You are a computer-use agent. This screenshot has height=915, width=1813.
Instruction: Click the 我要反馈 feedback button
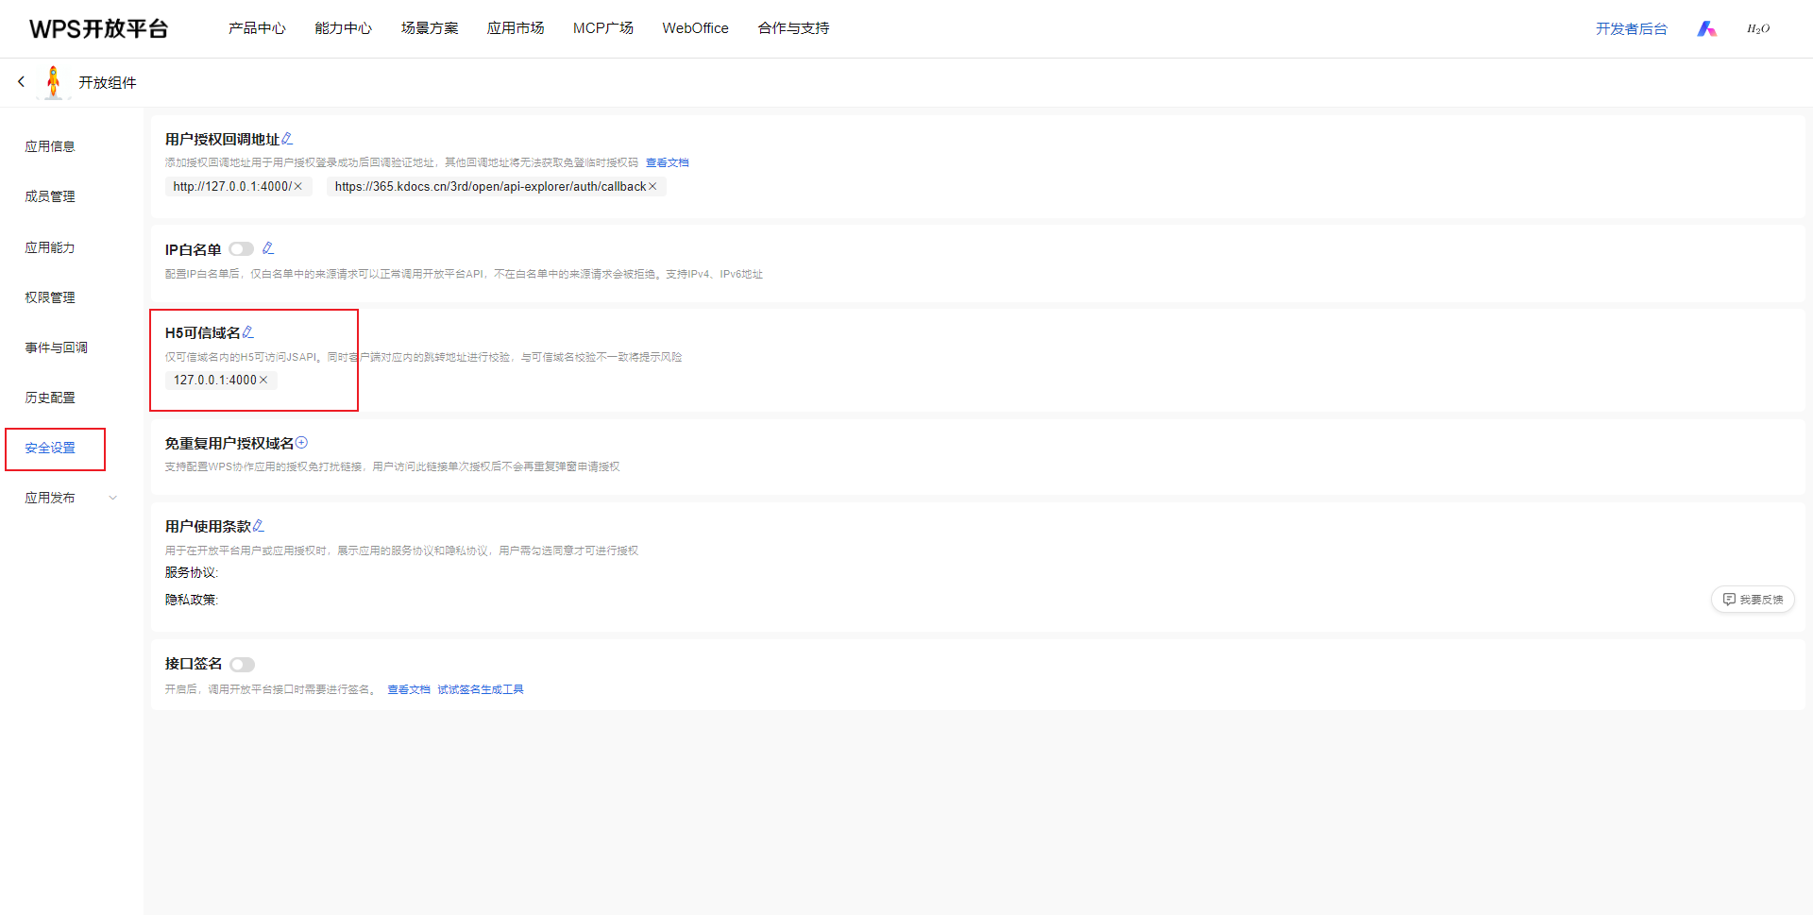[x=1753, y=600]
